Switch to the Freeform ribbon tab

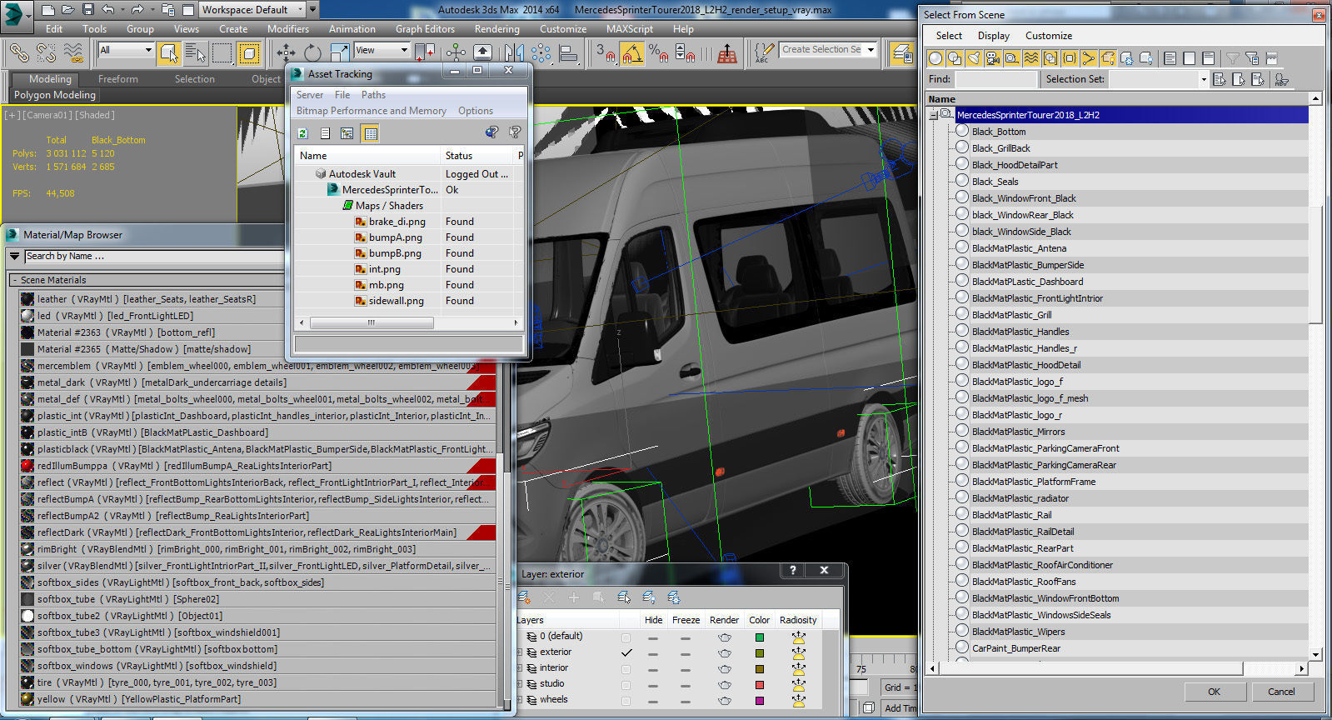tap(118, 79)
